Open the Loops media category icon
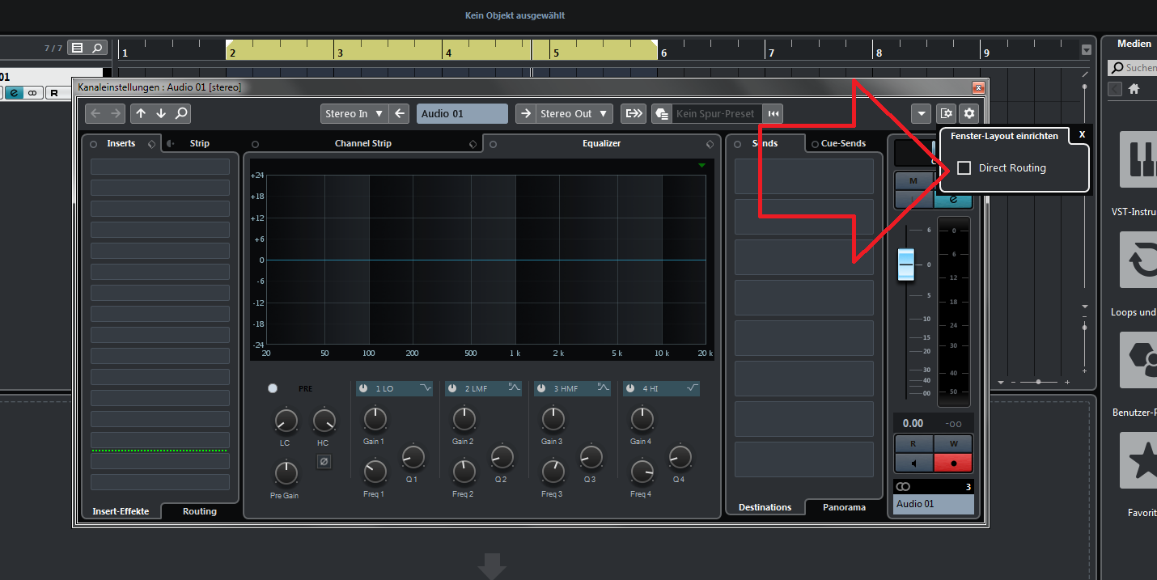Image resolution: width=1157 pixels, height=580 pixels. [1137, 260]
